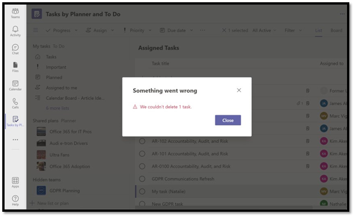Open toolbar overflow ellipsis after Due date
Screen dimensions: 355x218
203,30
